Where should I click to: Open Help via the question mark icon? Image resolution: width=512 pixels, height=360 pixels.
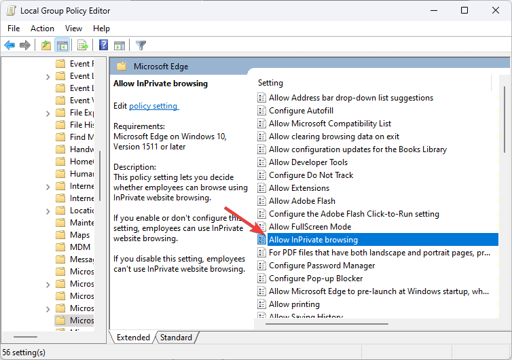(x=103, y=45)
